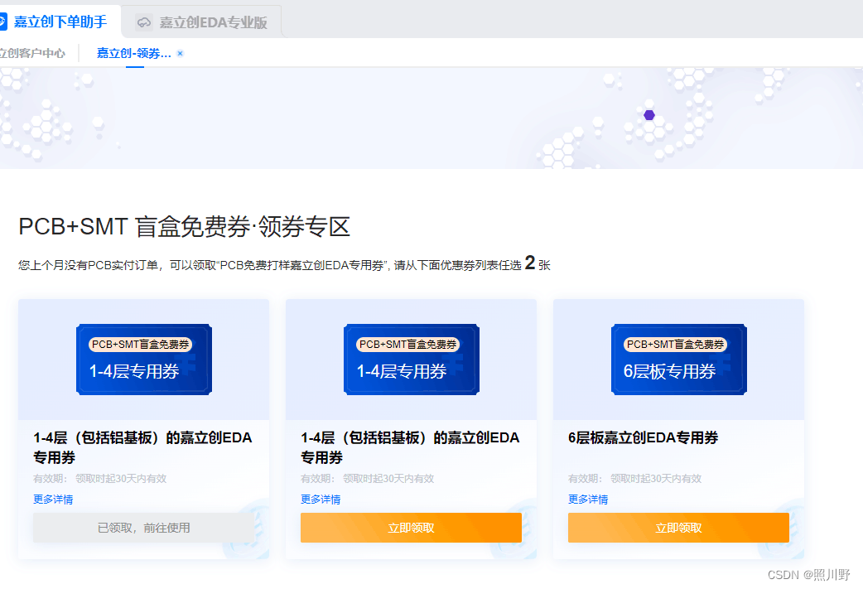Open 更多详情 of first 1-4层 coupon
The image size is (863, 589).
53,500
